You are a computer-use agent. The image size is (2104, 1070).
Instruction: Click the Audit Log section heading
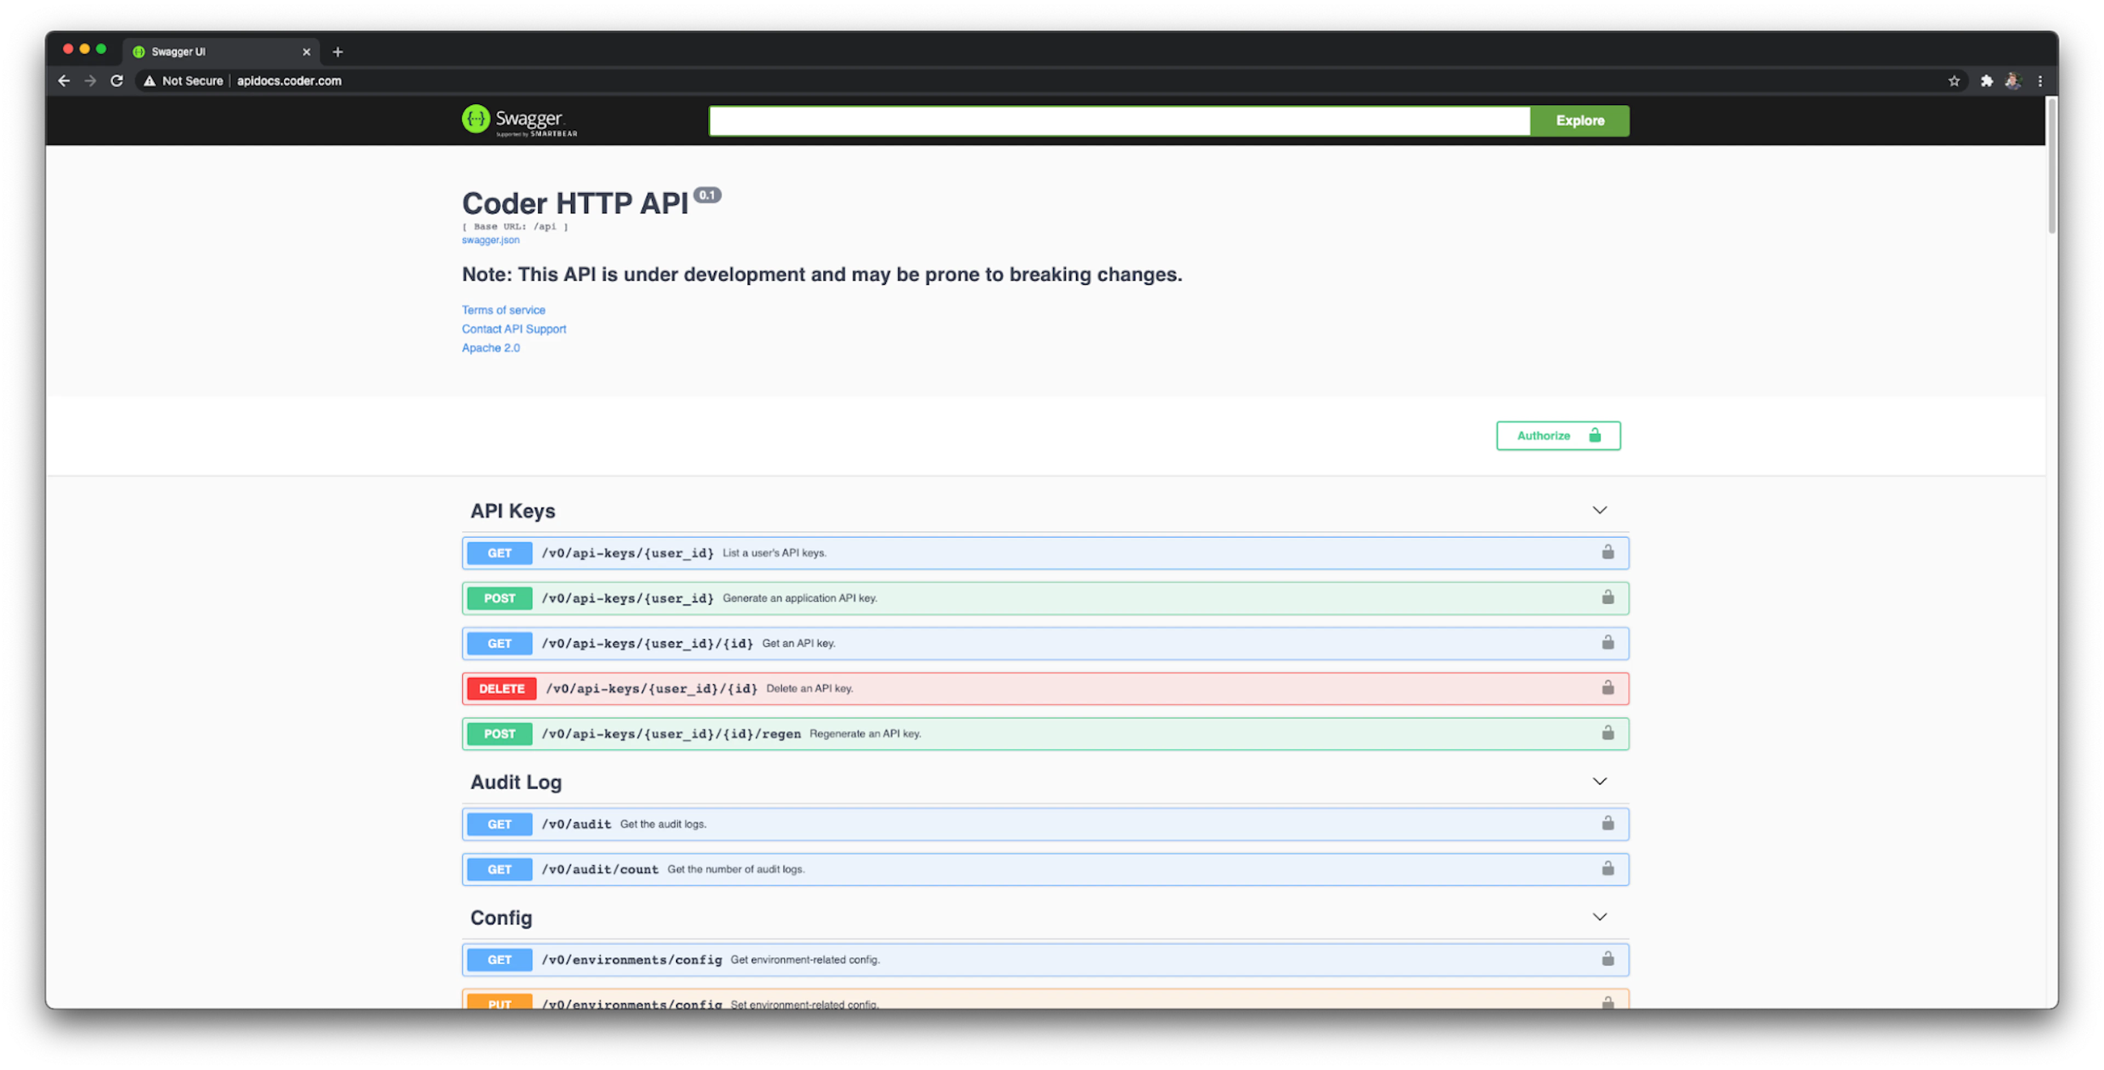pyautogui.click(x=516, y=782)
